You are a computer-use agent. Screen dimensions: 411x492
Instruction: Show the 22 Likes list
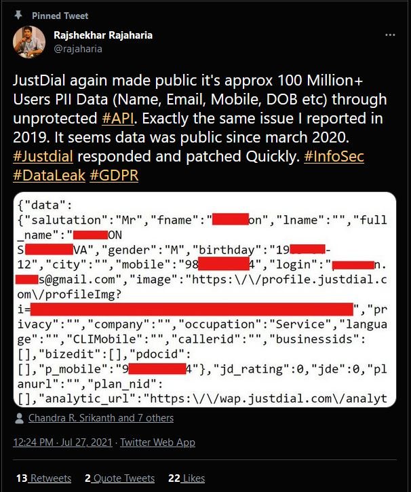click(x=187, y=478)
